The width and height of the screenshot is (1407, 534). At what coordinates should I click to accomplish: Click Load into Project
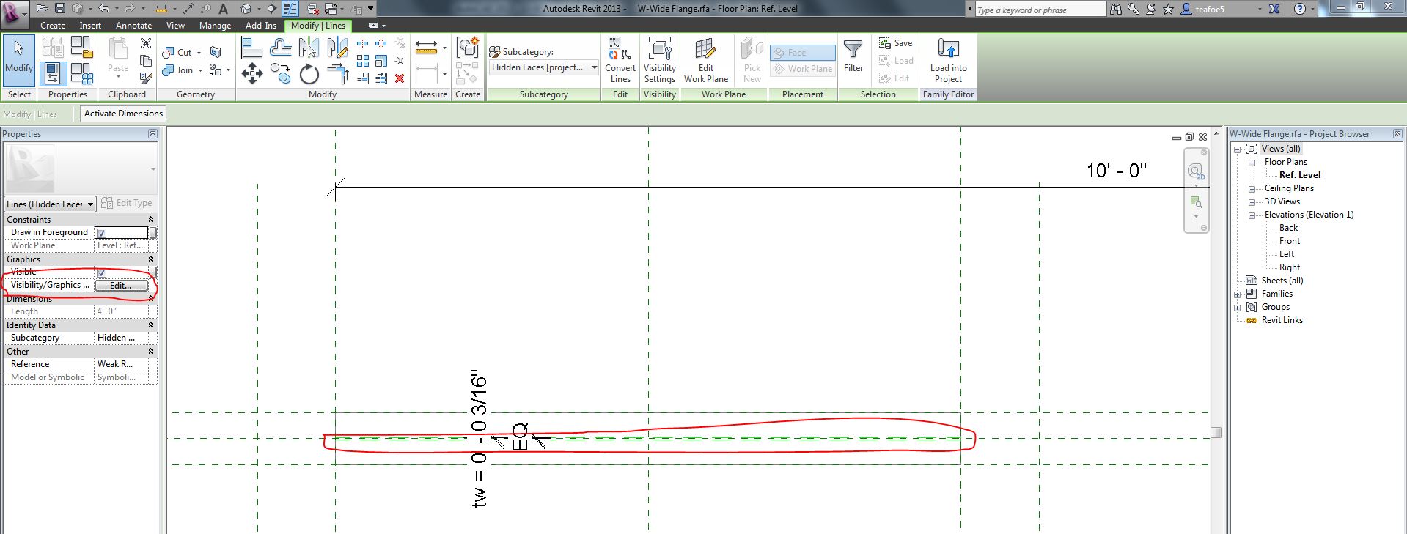coord(948,60)
